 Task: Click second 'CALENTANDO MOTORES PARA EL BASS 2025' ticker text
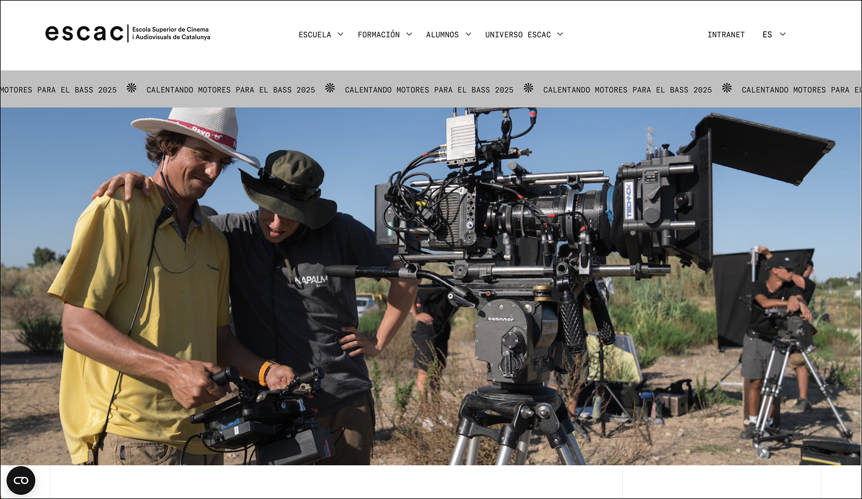[x=429, y=90]
